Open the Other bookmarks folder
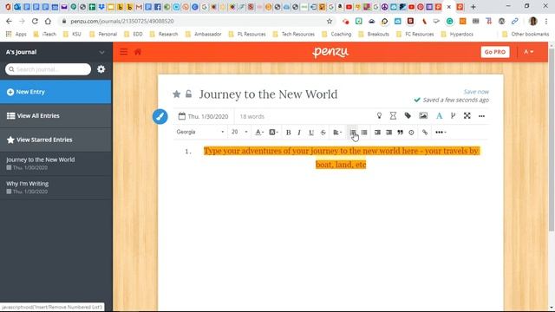Screen dimensions: 555x312 point(526,35)
